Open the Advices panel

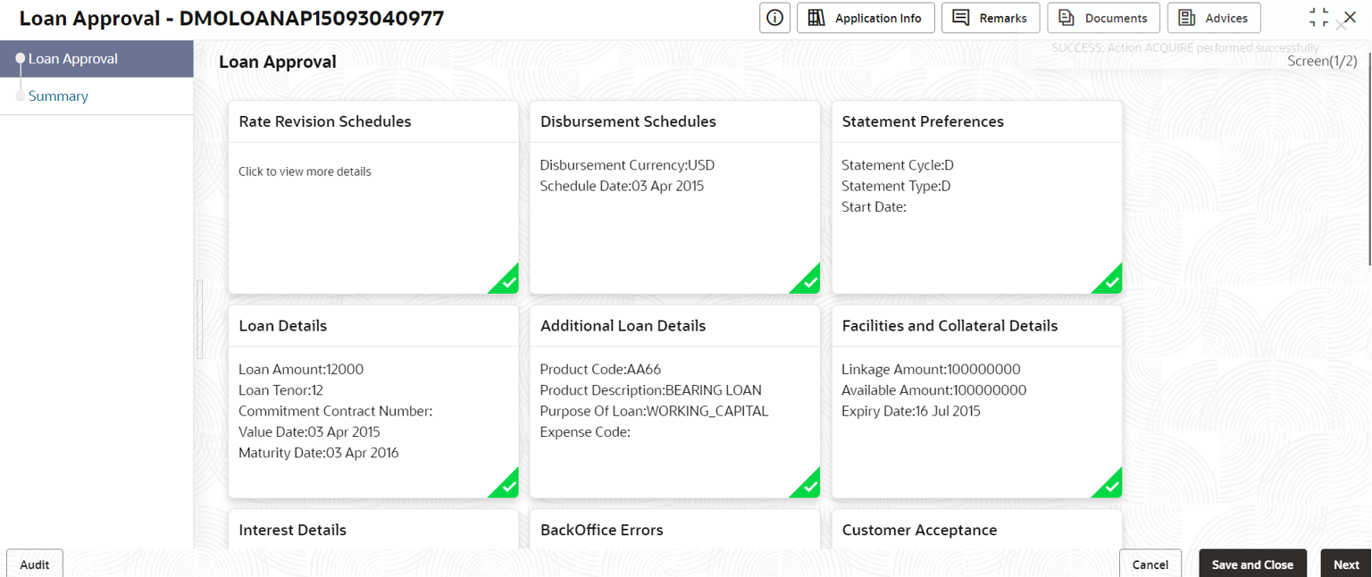tap(1214, 18)
